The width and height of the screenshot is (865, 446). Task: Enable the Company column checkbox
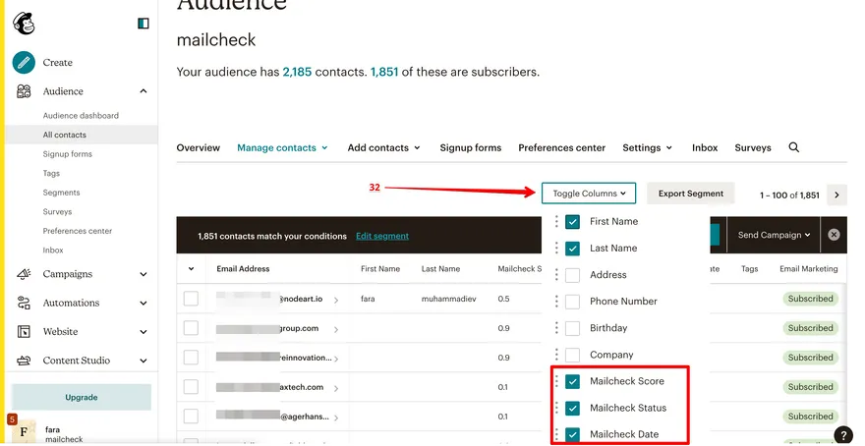pyautogui.click(x=573, y=355)
